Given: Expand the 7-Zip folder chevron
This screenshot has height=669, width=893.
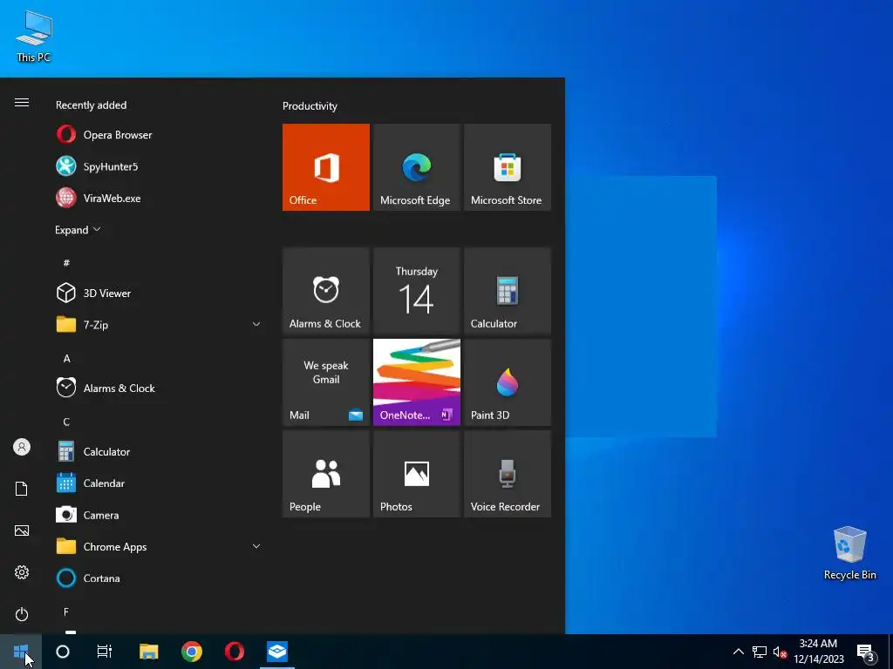Looking at the screenshot, I should tap(256, 324).
